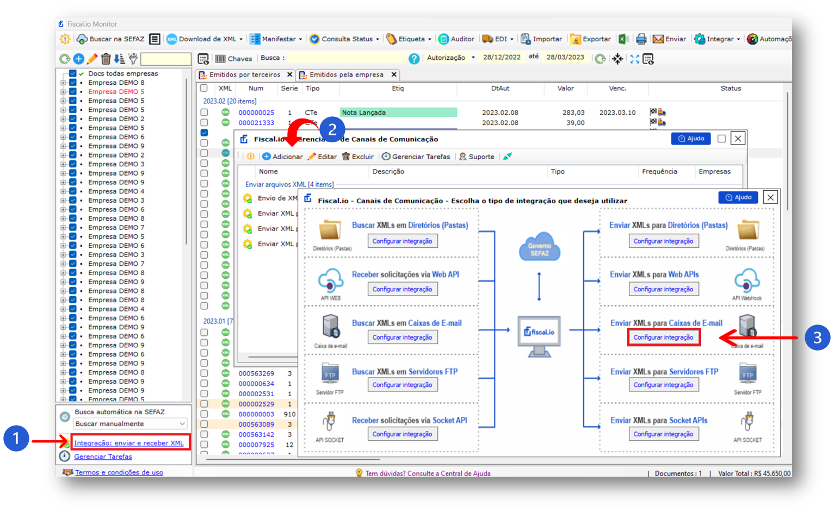Open the Buscar manualmente combo box
The height and width of the screenshot is (512, 834).
pyautogui.click(x=130, y=424)
